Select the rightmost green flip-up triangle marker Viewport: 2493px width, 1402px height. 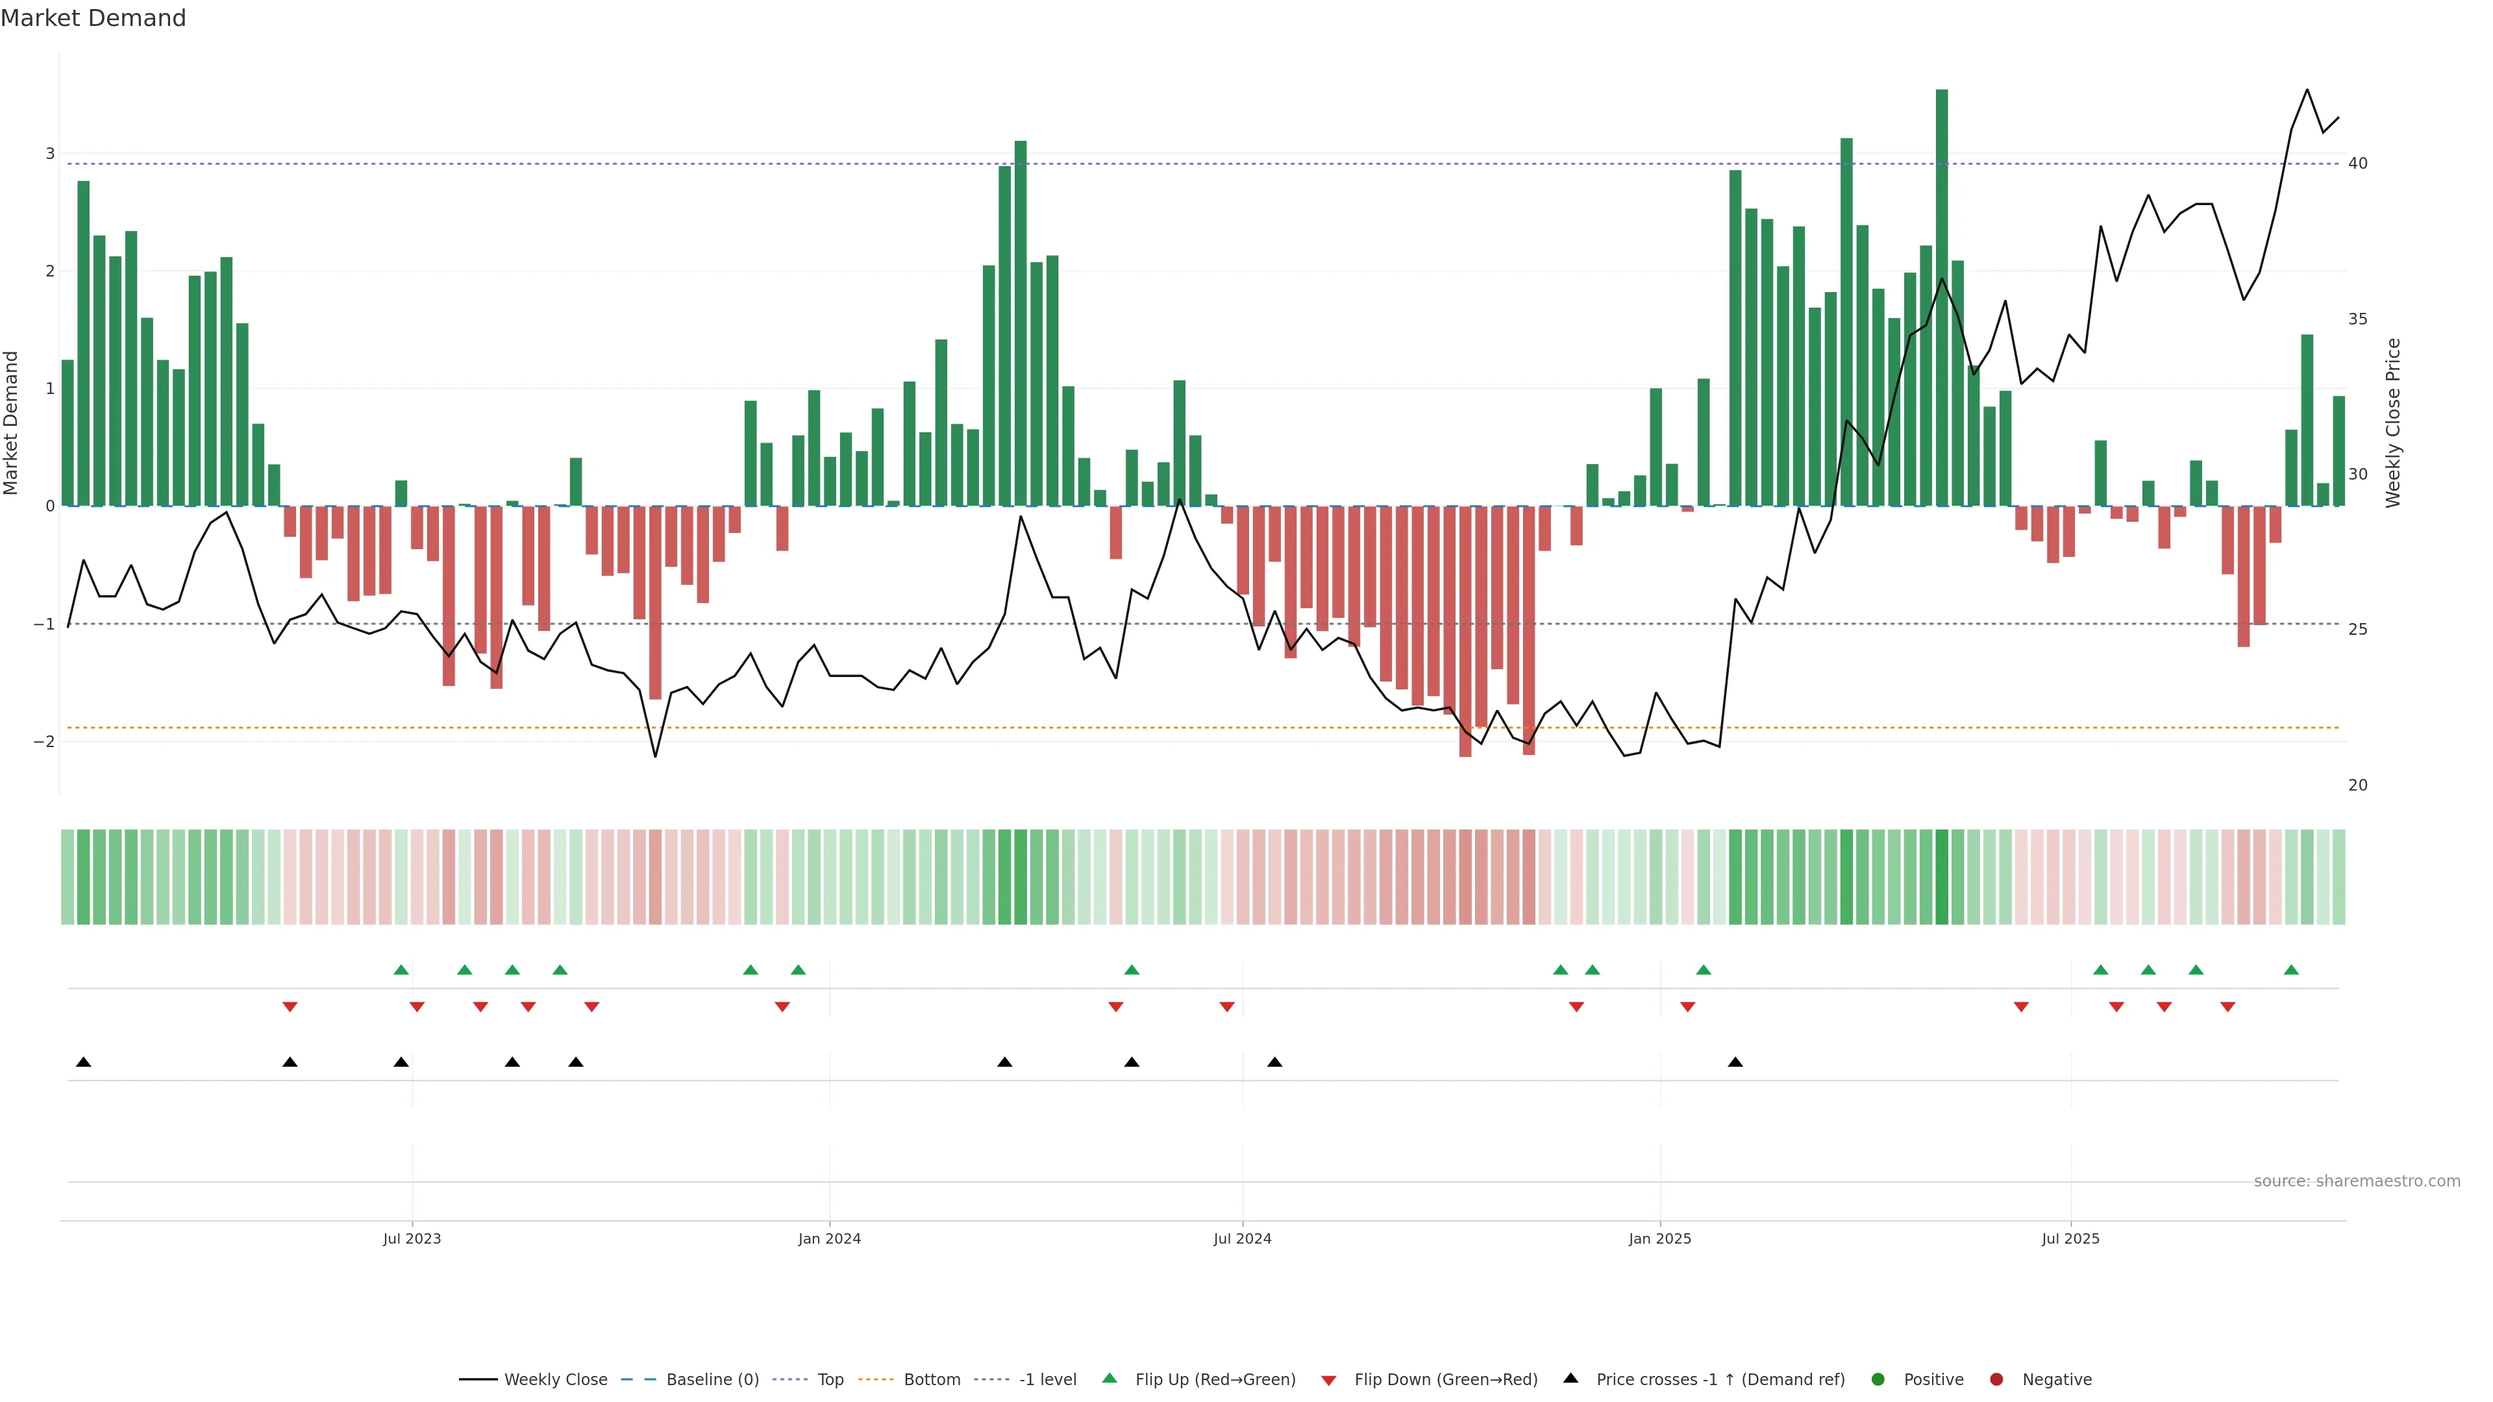pyautogui.click(x=2290, y=970)
